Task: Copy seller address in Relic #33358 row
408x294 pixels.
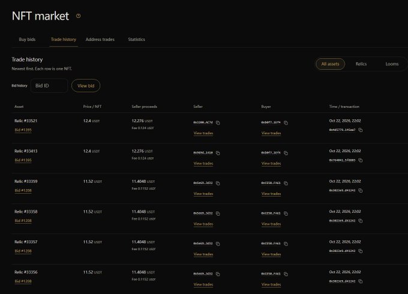Action: 218,214
